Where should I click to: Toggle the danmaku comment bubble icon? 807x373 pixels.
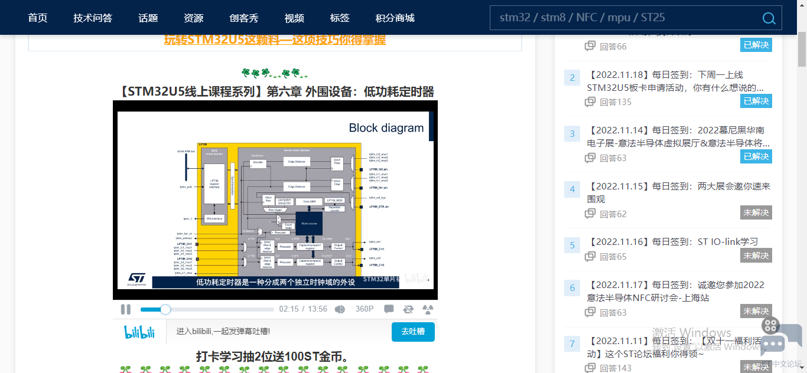coord(389,309)
